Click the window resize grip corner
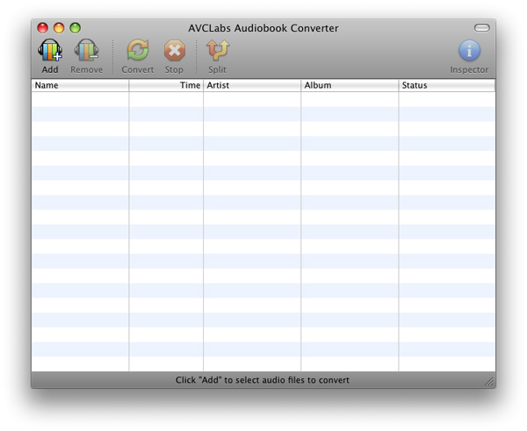The image size is (527, 431). click(489, 382)
